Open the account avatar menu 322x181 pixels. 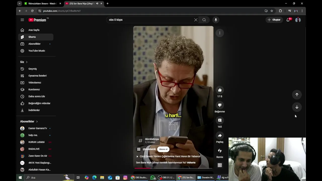298,20
